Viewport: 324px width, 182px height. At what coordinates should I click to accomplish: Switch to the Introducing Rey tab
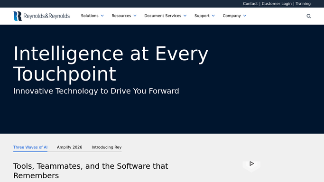click(107, 147)
